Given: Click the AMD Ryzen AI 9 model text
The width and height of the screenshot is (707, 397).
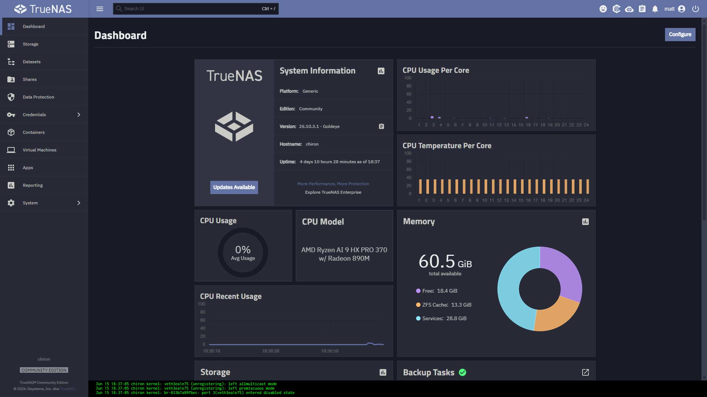Looking at the screenshot, I should [x=344, y=254].
